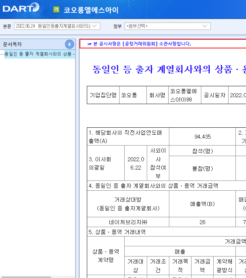Click the 네이처브리지㈜ cell
Image resolution: width=246 pixels, height=278 pixels.
click(128, 222)
